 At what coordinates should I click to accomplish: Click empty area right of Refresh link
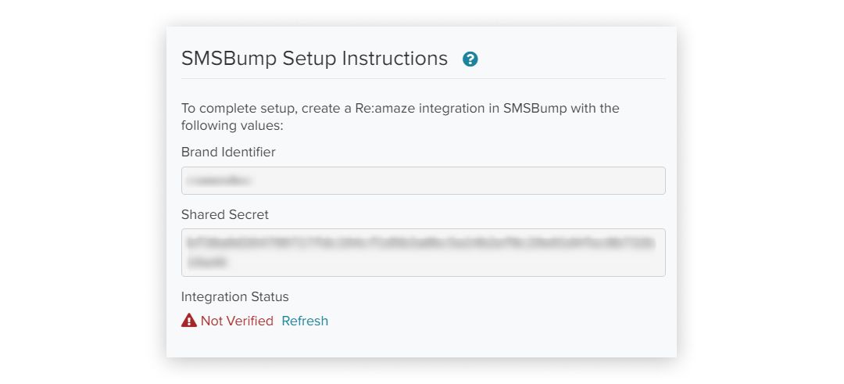pyautogui.click(x=495, y=321)
